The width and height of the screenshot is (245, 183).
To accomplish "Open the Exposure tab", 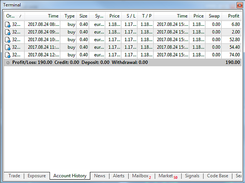I will click(37, 176).
